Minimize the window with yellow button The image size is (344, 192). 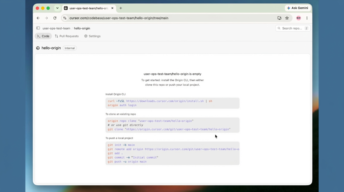[x=43, y=8]
